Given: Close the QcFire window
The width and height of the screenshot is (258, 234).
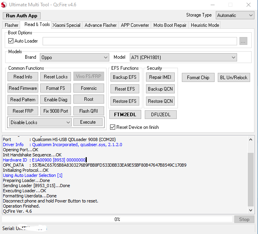Looking at the screenshot, I should [249, 5].
